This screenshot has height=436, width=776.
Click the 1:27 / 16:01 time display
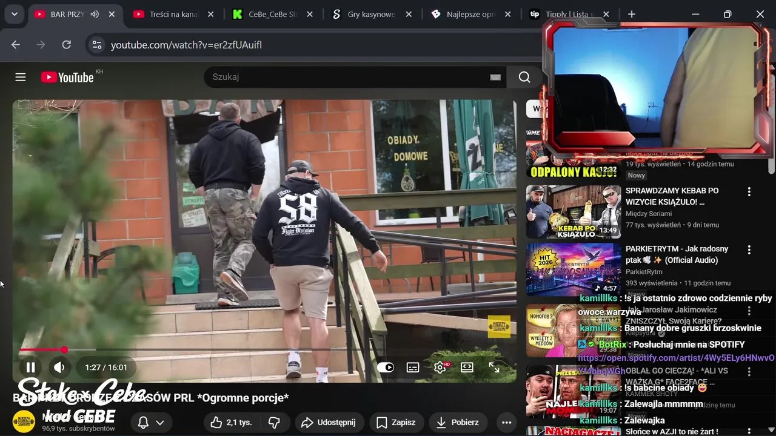pyautogui.click(x=106, y=368)
